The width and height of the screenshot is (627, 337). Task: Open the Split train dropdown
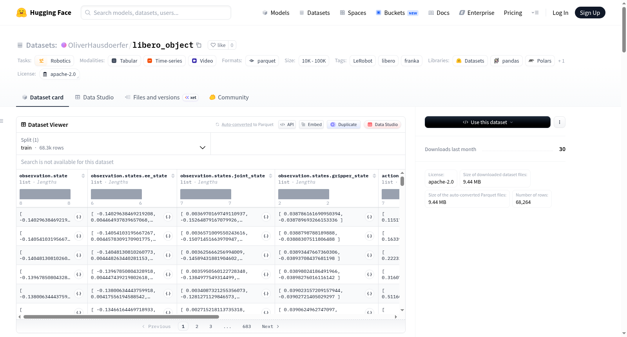113,144
